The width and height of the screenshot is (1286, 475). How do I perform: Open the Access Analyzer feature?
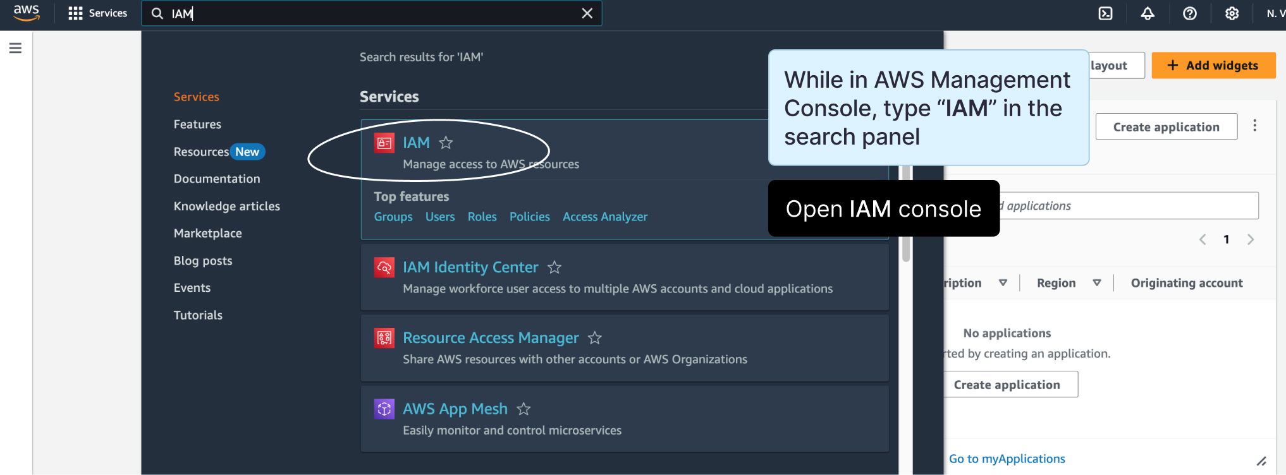pos(605,217)
